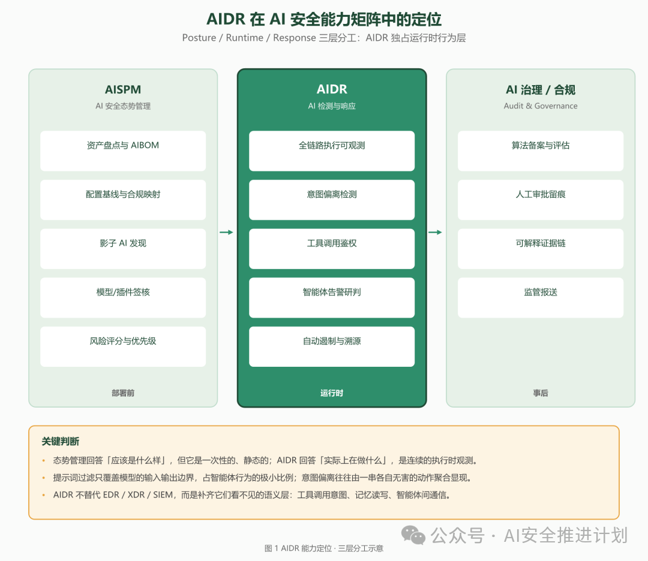Select the AISPM column heading
Image resolution: width=648 pixels, height=561 pixels.
coord(123,89)
